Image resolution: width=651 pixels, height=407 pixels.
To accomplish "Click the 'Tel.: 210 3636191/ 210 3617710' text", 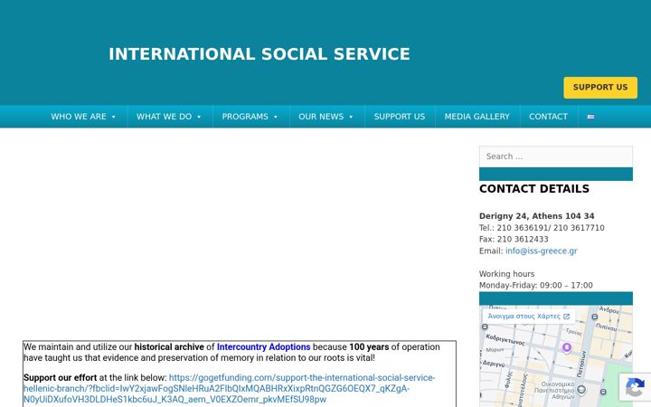I will click(542, 228).
